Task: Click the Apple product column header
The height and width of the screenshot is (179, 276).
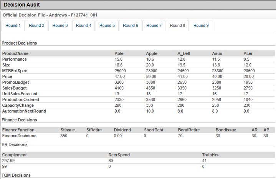Action: click(x=152, y=53)
